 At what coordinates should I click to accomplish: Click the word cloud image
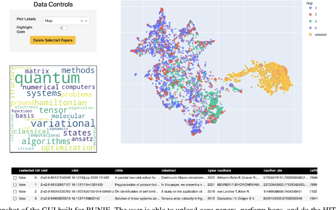[52, 109]
